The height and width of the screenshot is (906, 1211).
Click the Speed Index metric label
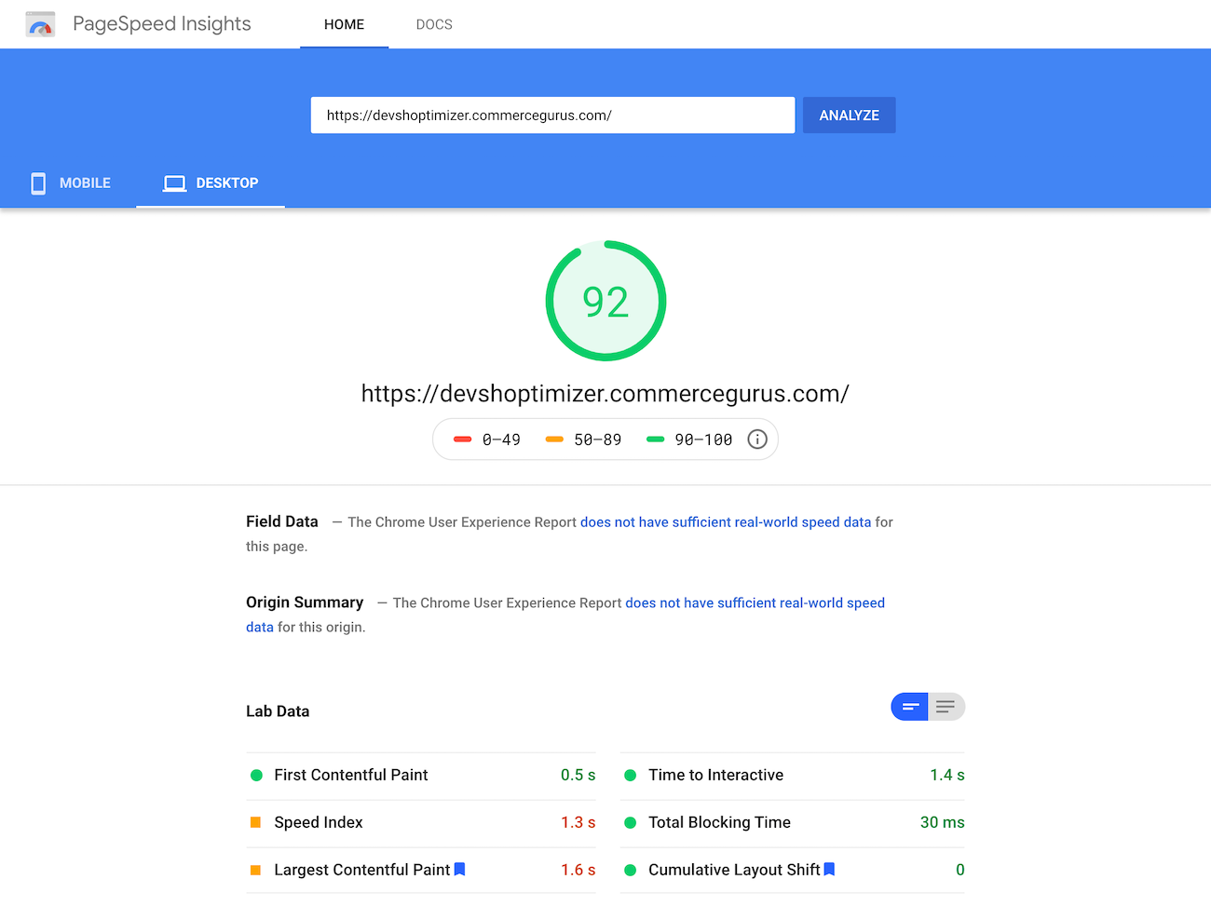pos(319,822)
